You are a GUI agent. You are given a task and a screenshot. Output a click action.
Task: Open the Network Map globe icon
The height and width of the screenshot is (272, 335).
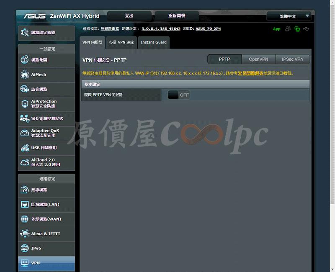tap(25, 59)
